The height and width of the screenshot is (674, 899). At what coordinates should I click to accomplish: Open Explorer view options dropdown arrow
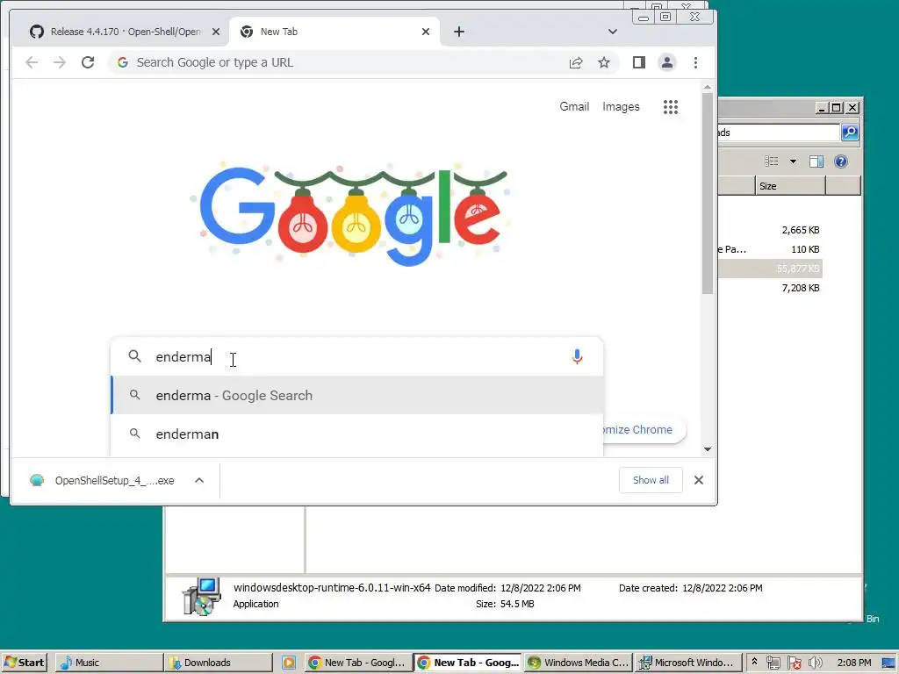[x=793, y=161]
